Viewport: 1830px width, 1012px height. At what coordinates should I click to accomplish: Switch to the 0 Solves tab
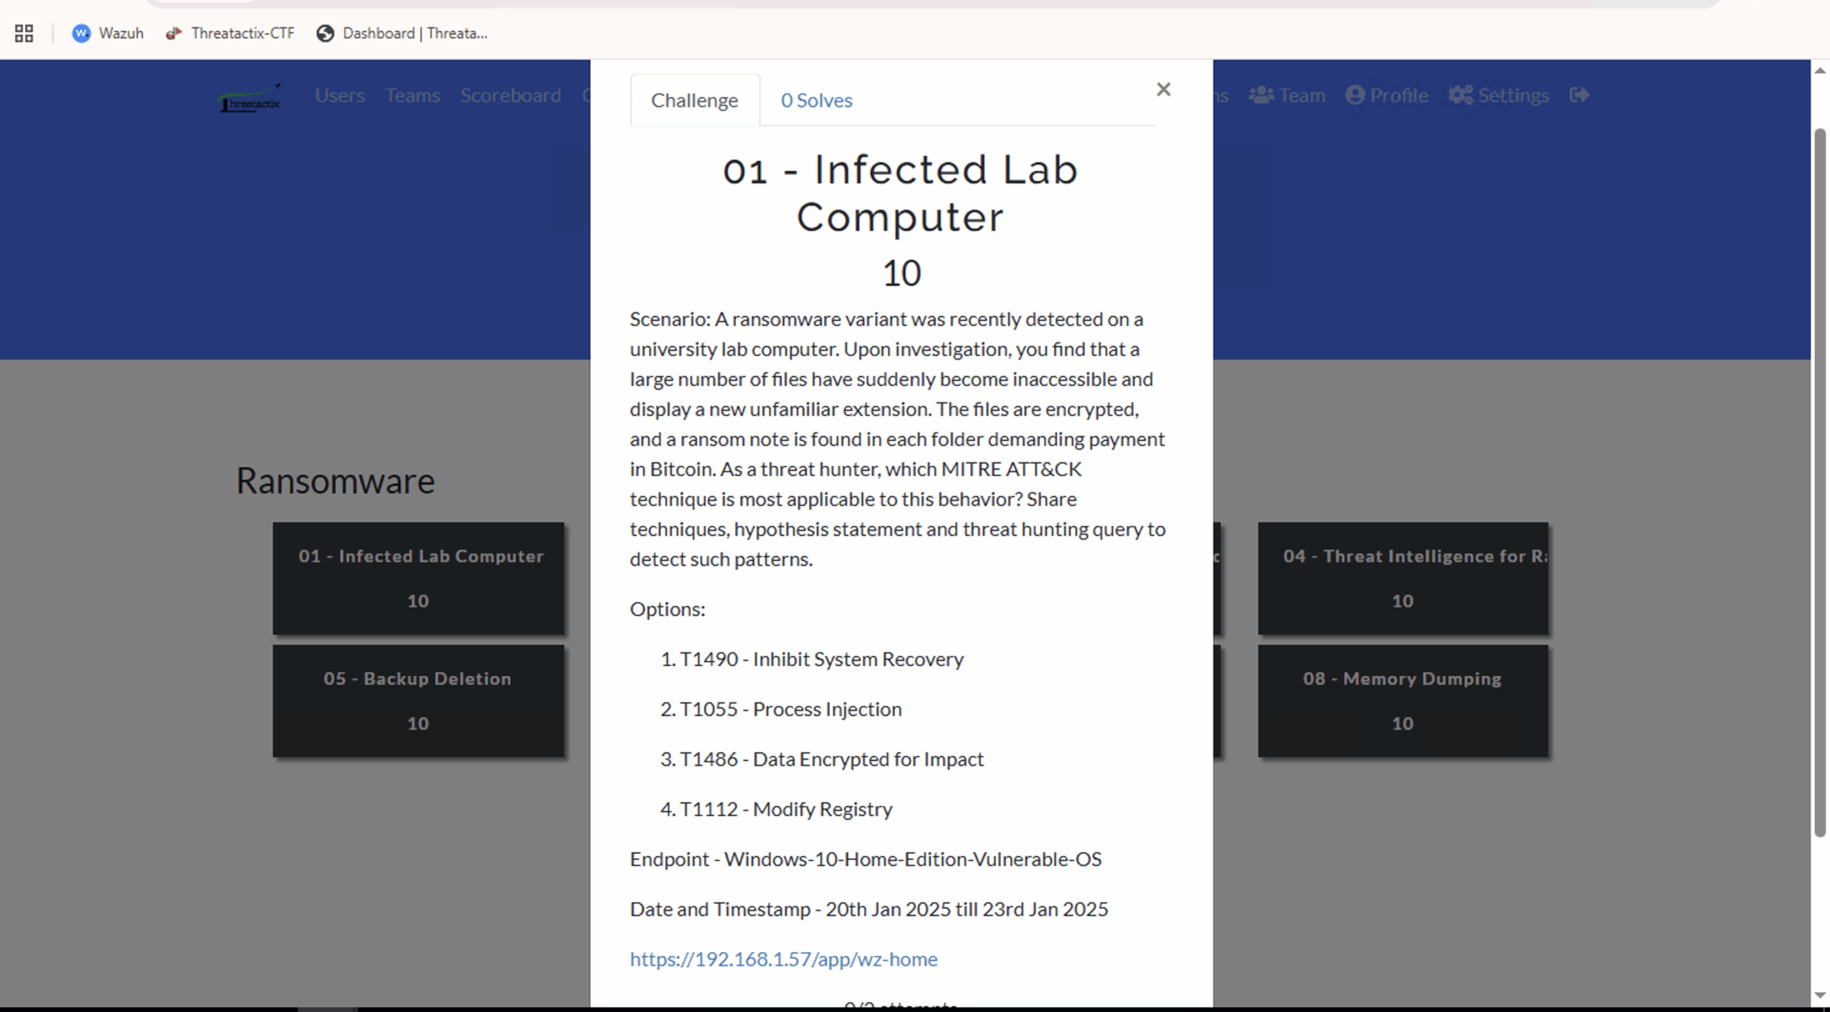click(x=816, y=100)
